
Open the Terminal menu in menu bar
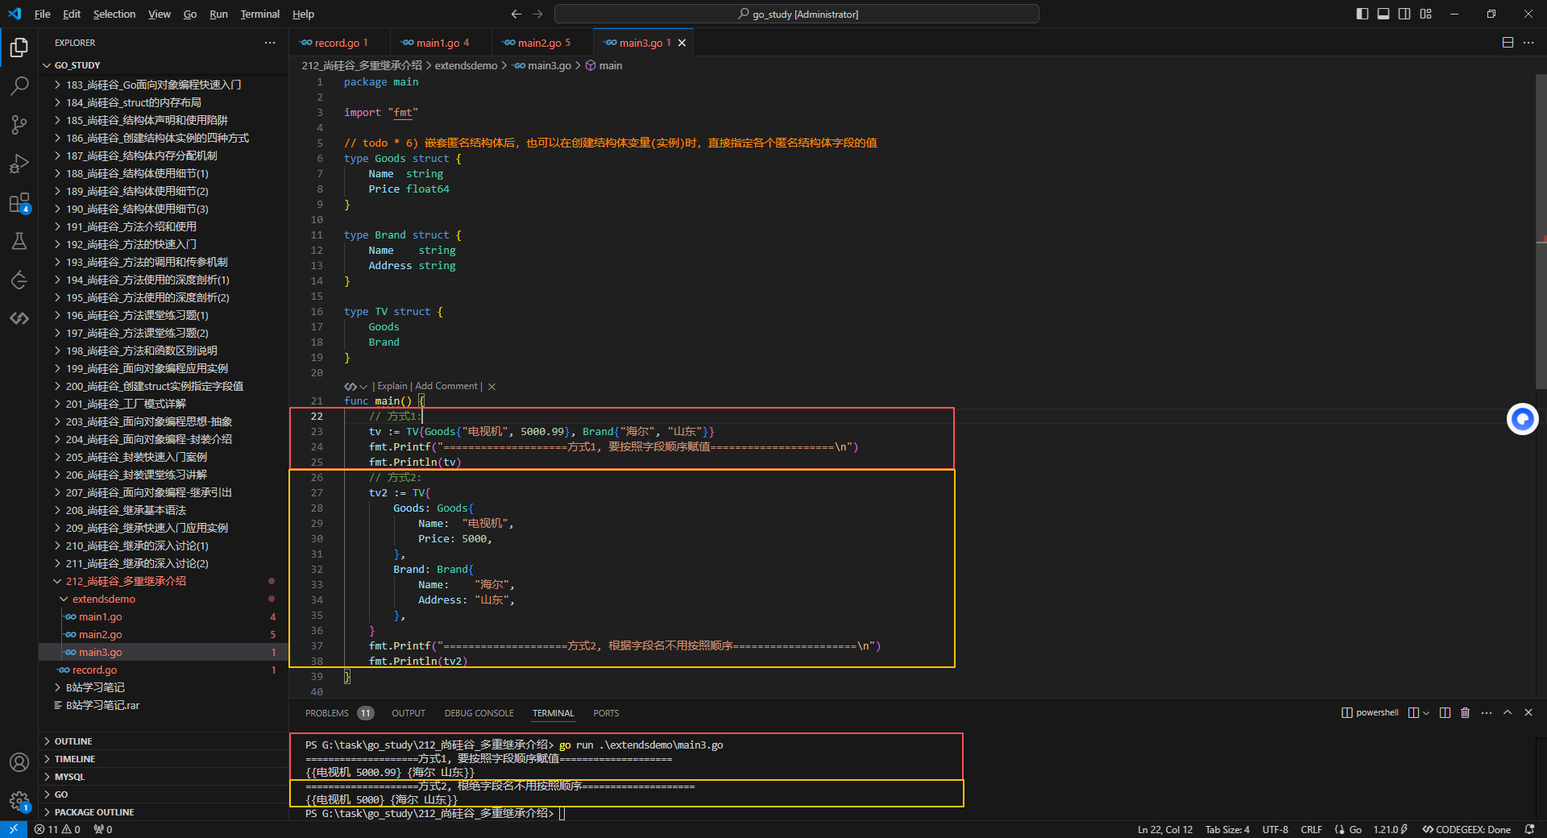[x=259, y=14]
